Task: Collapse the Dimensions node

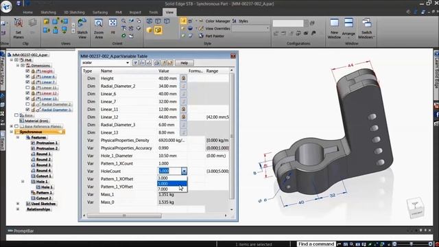Action: 18,66
